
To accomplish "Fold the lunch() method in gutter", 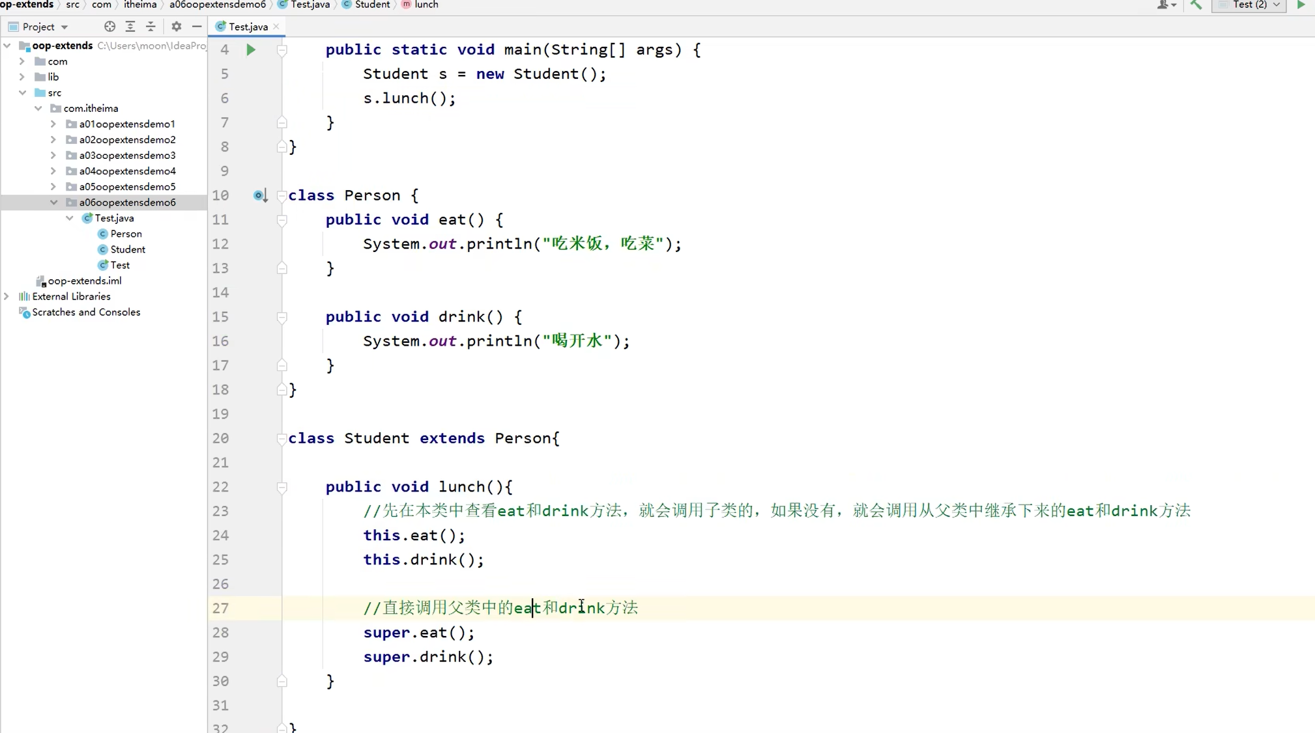I will point(282,487).
